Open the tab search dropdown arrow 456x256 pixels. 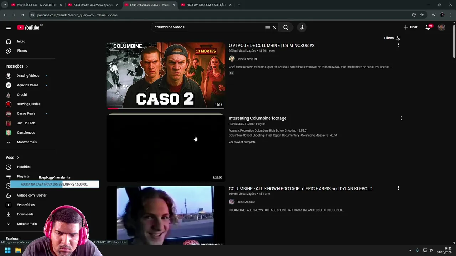(x=5, y=5)
